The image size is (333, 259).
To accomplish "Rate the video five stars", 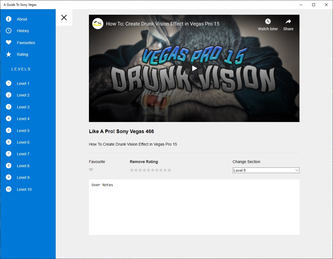I will [x=148, y=170].
